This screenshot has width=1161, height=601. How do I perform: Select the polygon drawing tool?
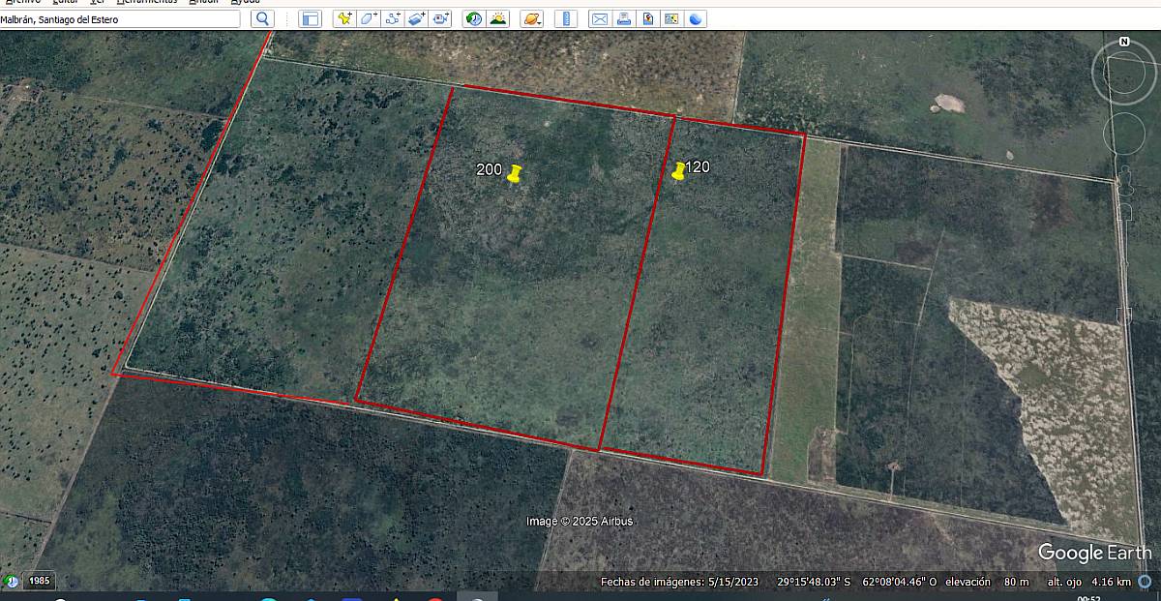tap(368, 17)
